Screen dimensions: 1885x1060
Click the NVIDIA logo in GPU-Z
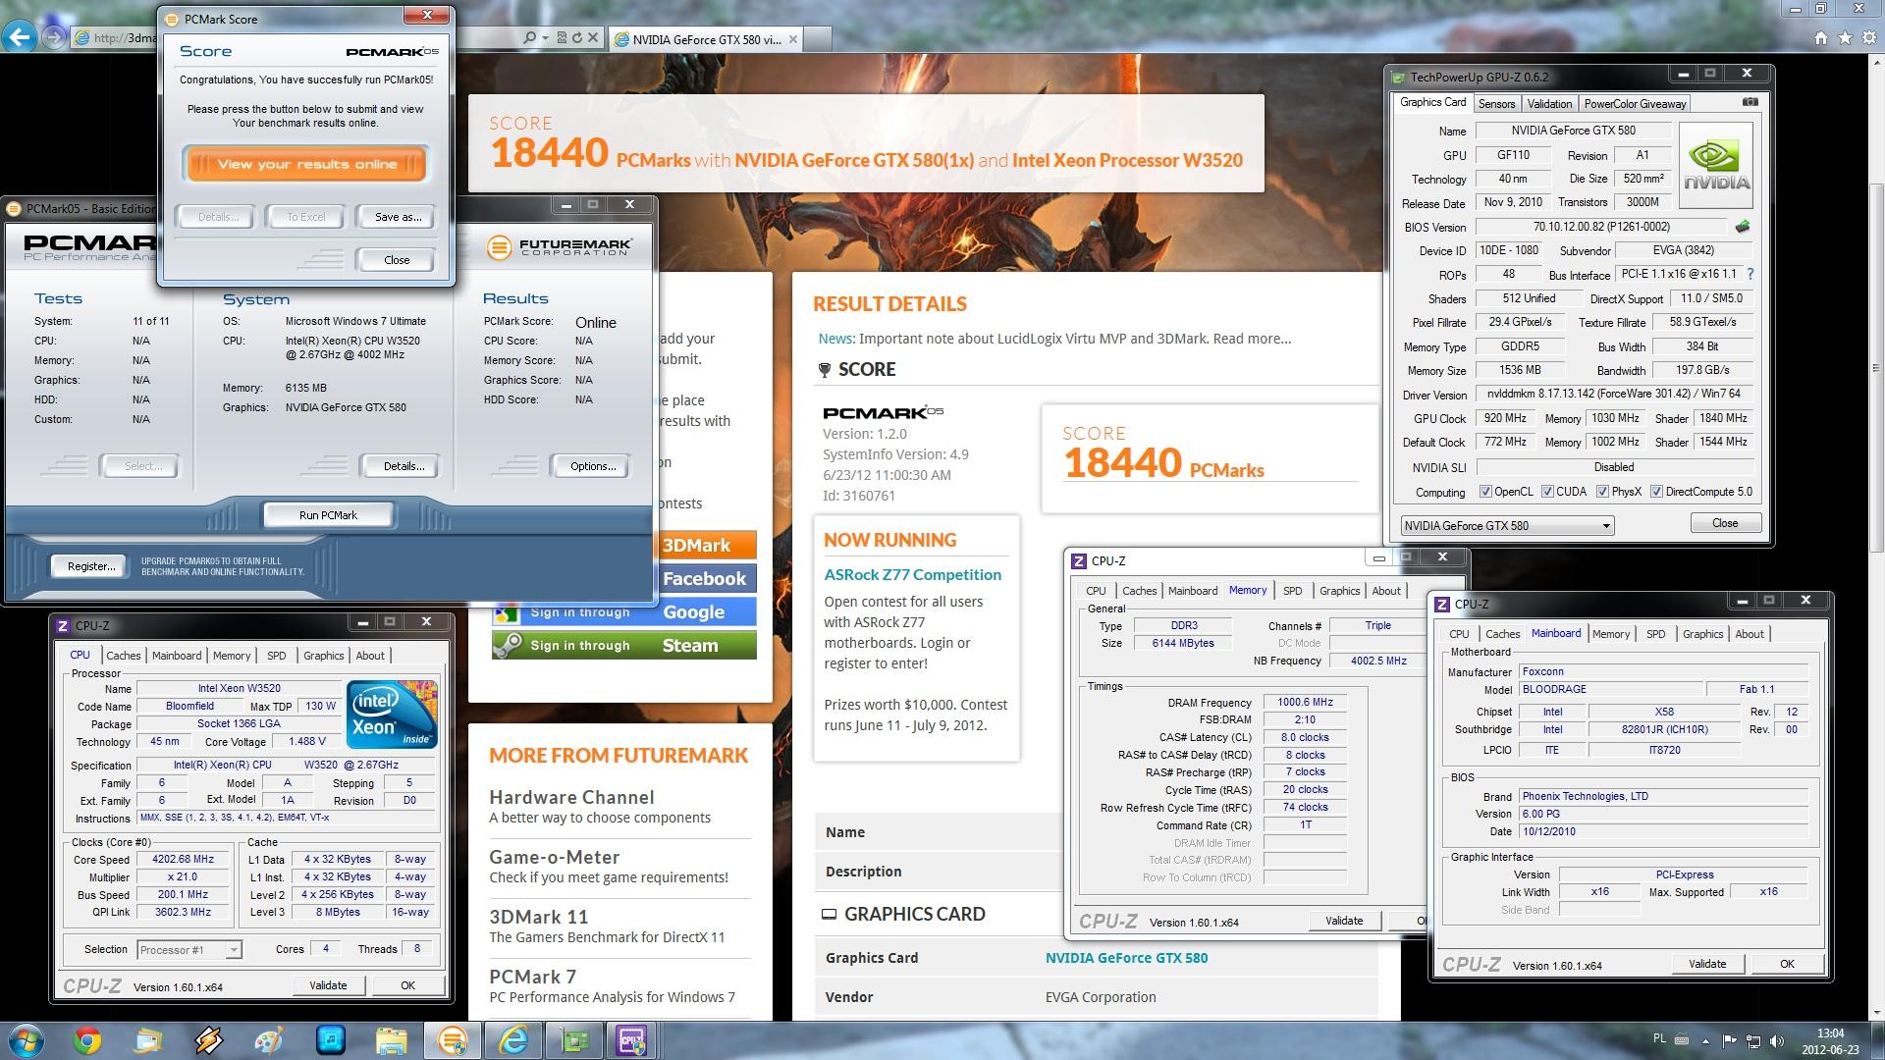coord(1716,166)
